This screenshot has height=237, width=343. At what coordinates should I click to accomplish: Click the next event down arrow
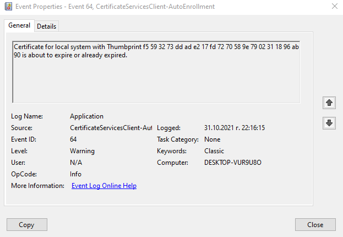(329, 123)
